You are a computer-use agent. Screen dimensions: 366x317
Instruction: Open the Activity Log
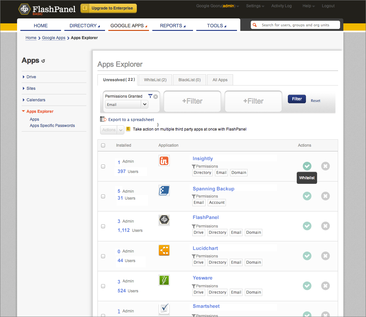pos(281,6)
